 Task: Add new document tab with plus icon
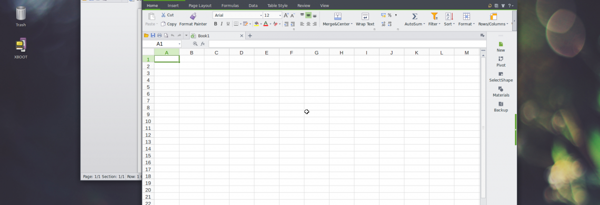pos(250,36)
